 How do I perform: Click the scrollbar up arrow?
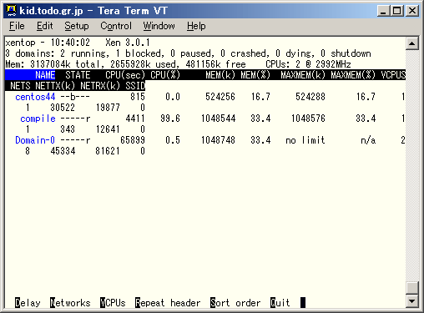[x=412, y=43]
